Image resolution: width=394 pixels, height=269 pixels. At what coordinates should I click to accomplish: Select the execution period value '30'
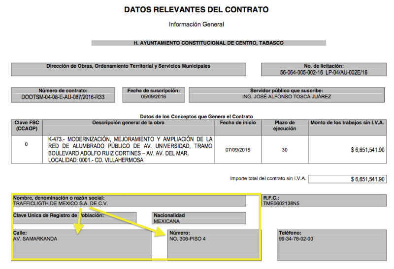(x=285, y=150)
